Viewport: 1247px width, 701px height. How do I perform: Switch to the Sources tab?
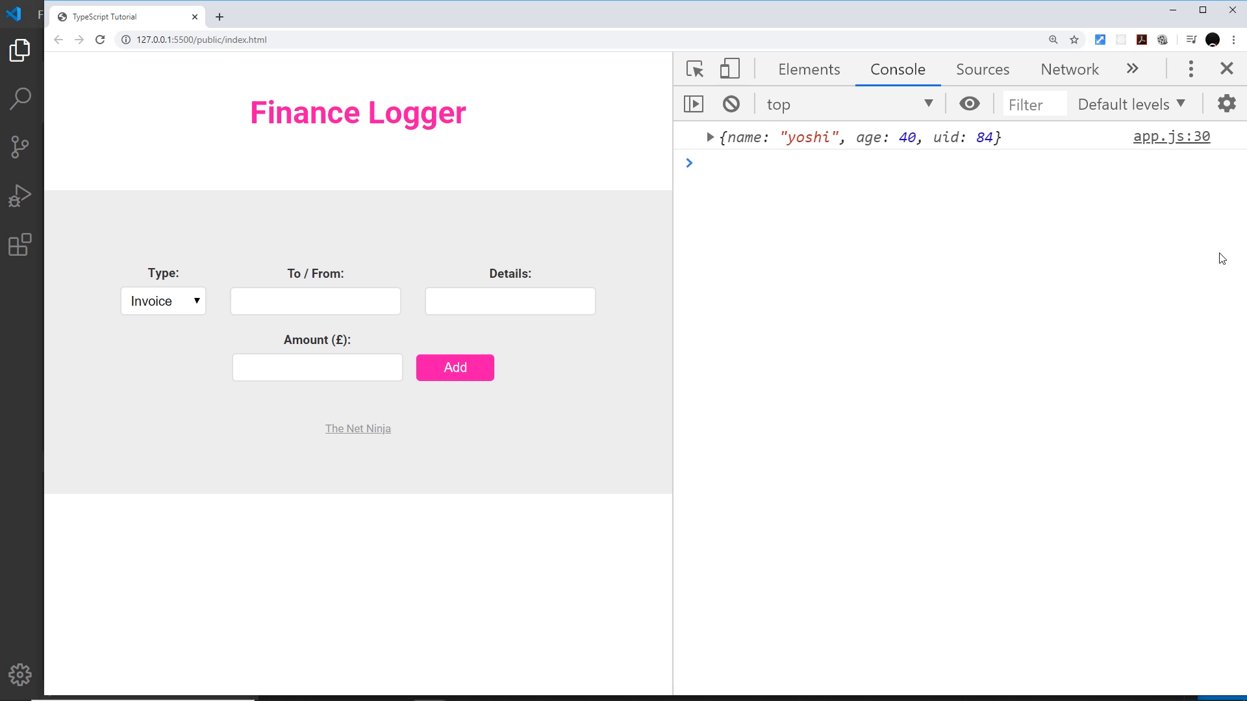coord(983,69)
